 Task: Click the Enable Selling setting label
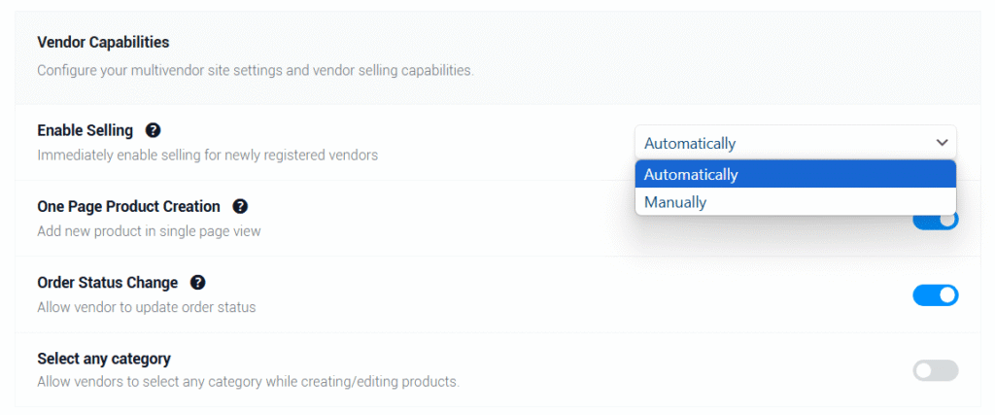coord(85,130)
